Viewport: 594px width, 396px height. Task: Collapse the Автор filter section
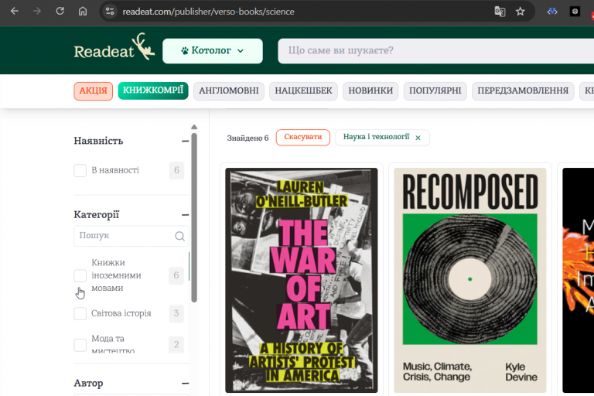(x=185, y=384)
